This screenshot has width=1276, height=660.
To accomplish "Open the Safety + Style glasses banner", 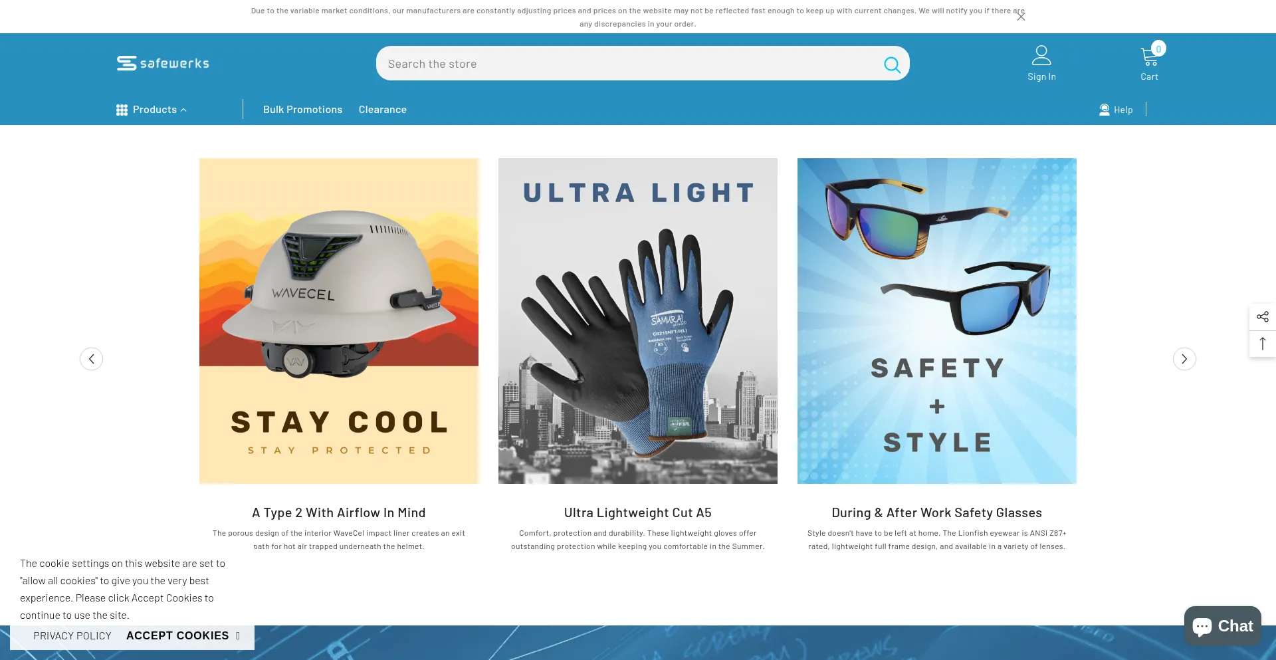I will coord(937,321).
